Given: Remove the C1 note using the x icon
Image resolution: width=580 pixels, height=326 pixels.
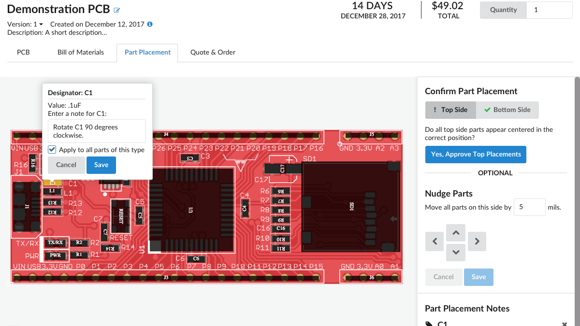Looking at the screenshot, I should click(x=564, y=324).
